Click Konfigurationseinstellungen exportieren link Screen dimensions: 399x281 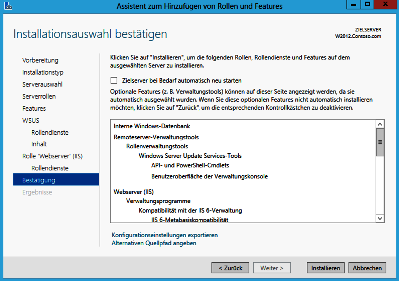[x=165, y=235]
